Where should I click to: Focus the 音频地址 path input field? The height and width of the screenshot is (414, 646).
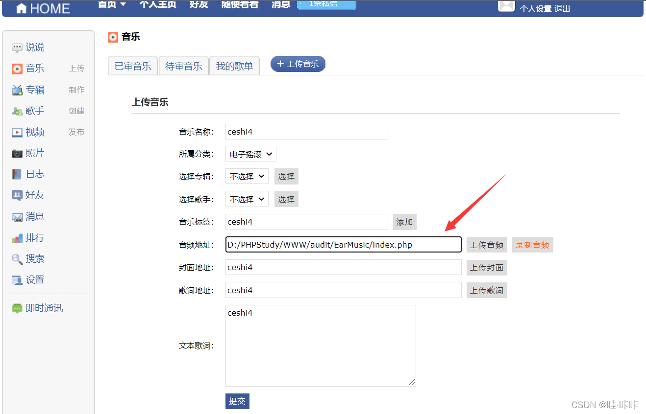pos(344,245)
